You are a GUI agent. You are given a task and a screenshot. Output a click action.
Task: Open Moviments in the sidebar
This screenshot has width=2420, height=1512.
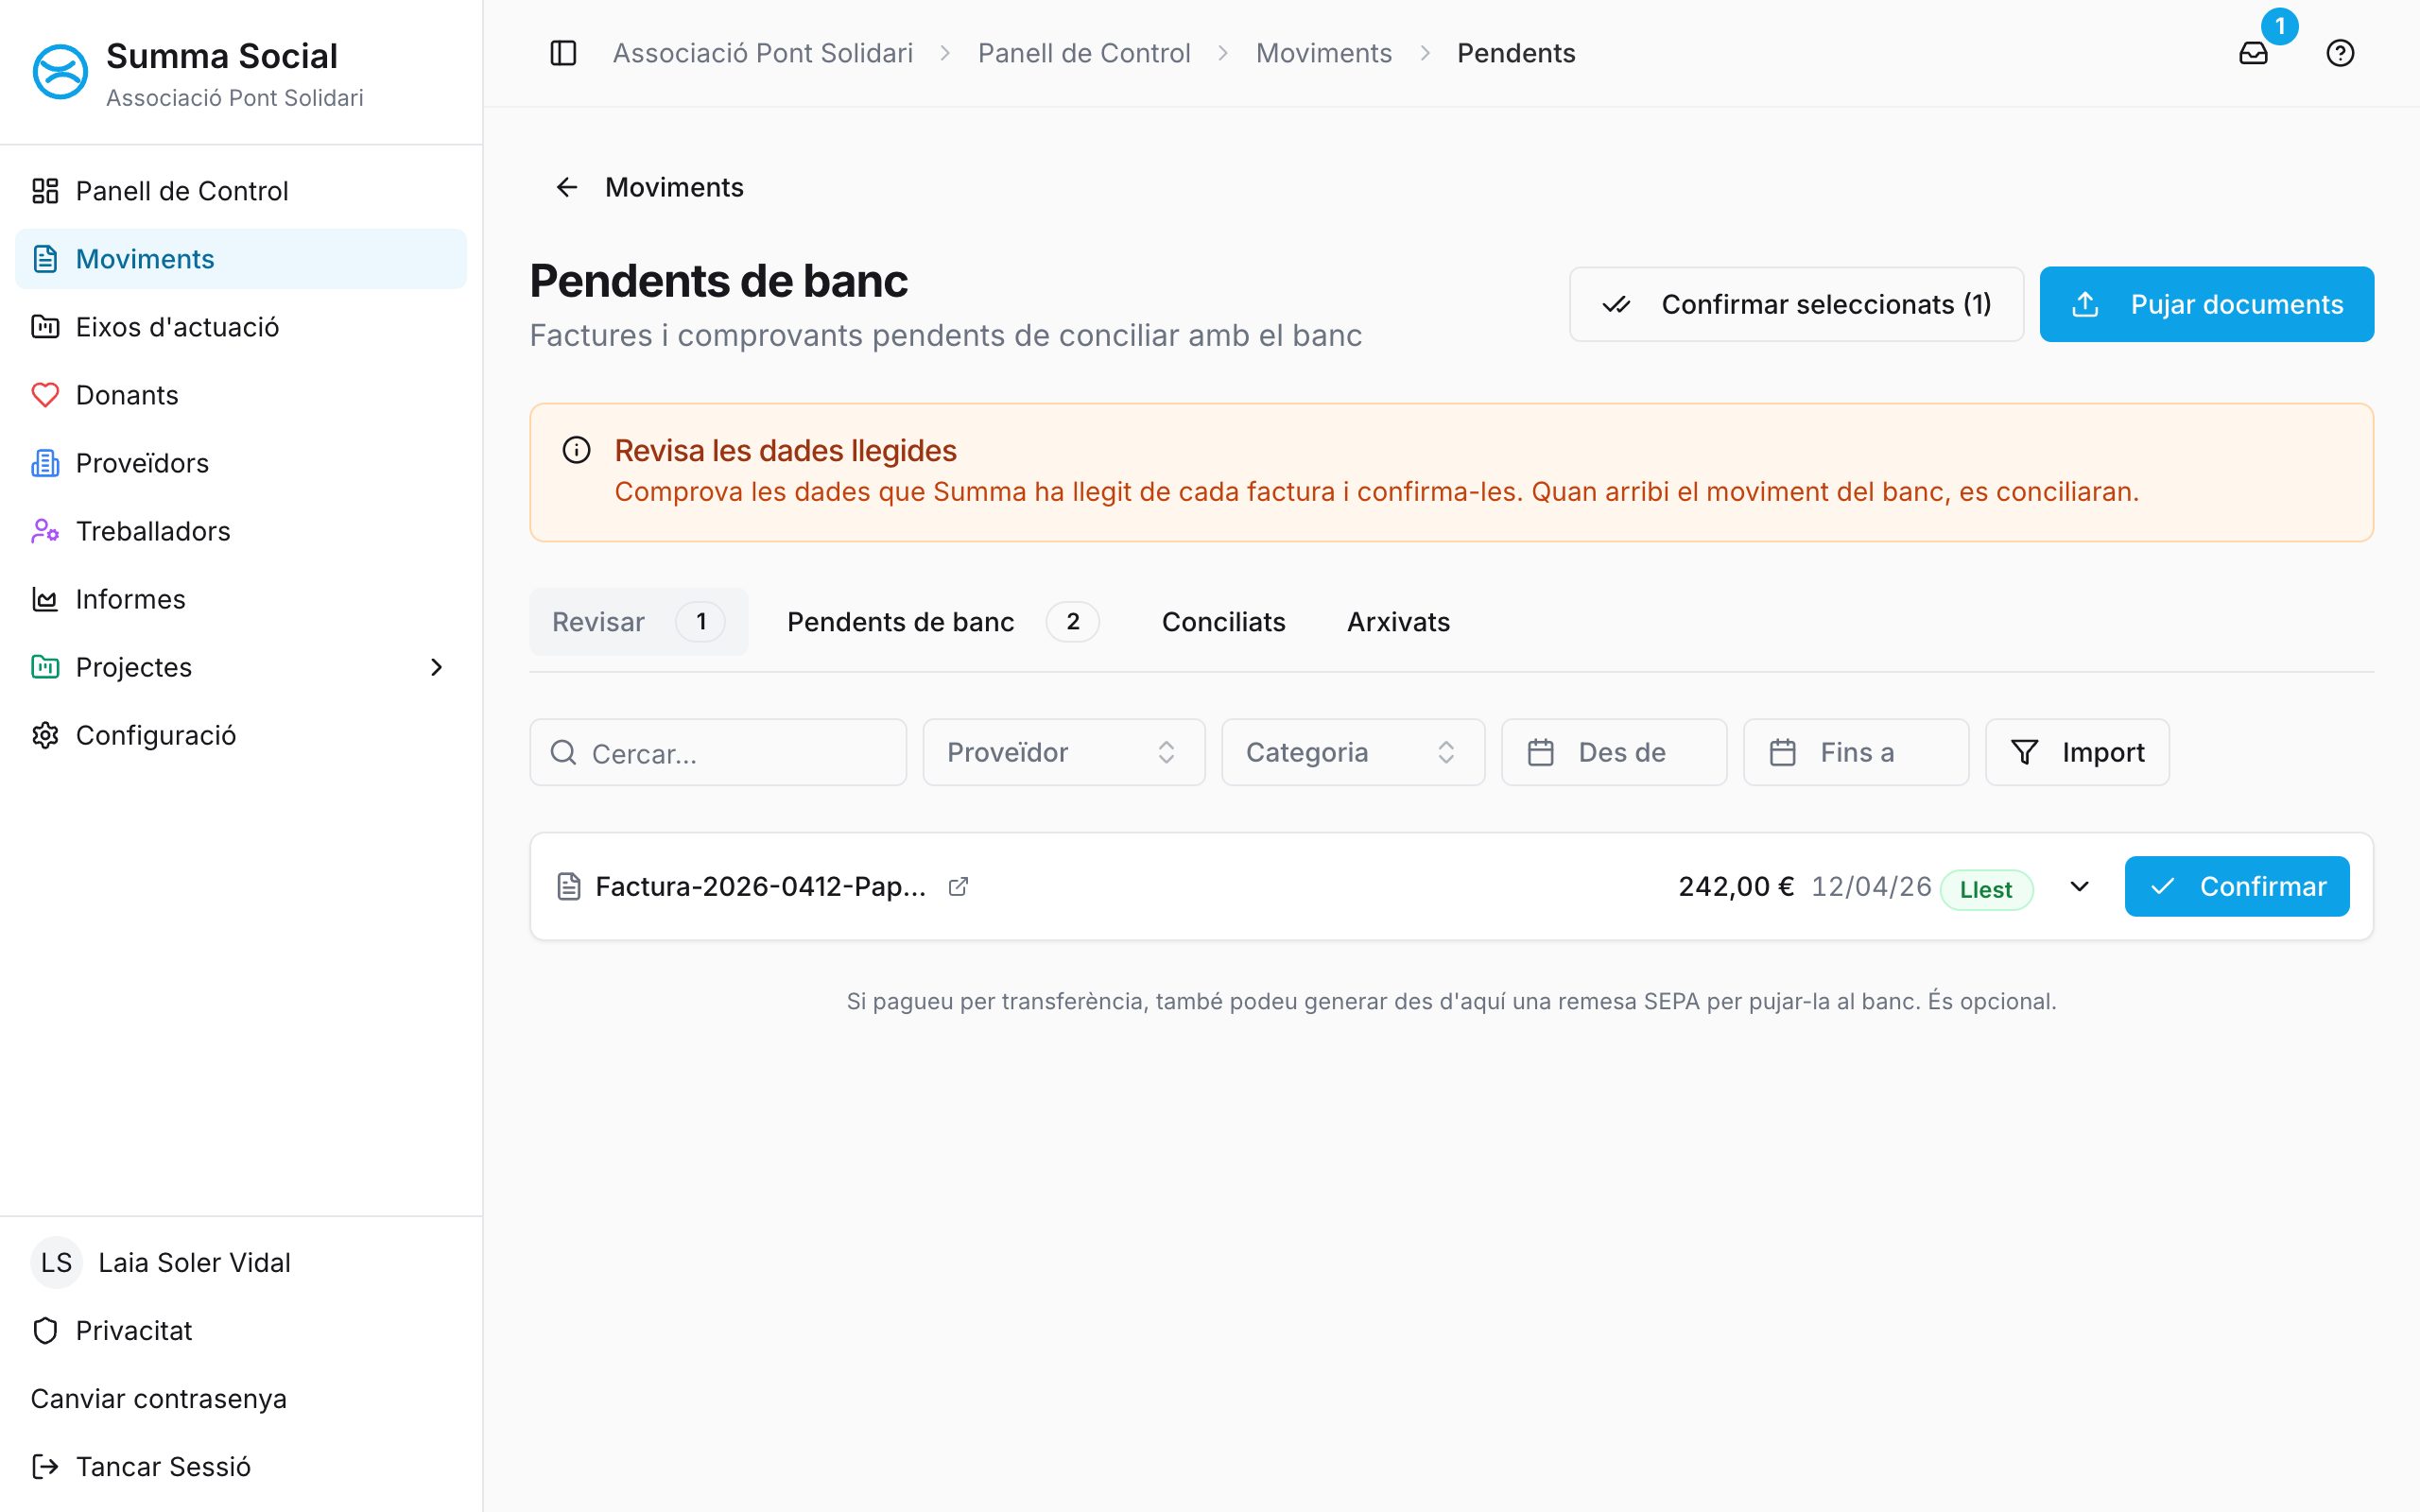(241, 259)
